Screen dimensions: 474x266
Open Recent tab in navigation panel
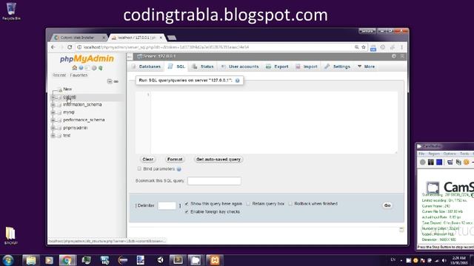pyautogui.click(x=59, y=75)
